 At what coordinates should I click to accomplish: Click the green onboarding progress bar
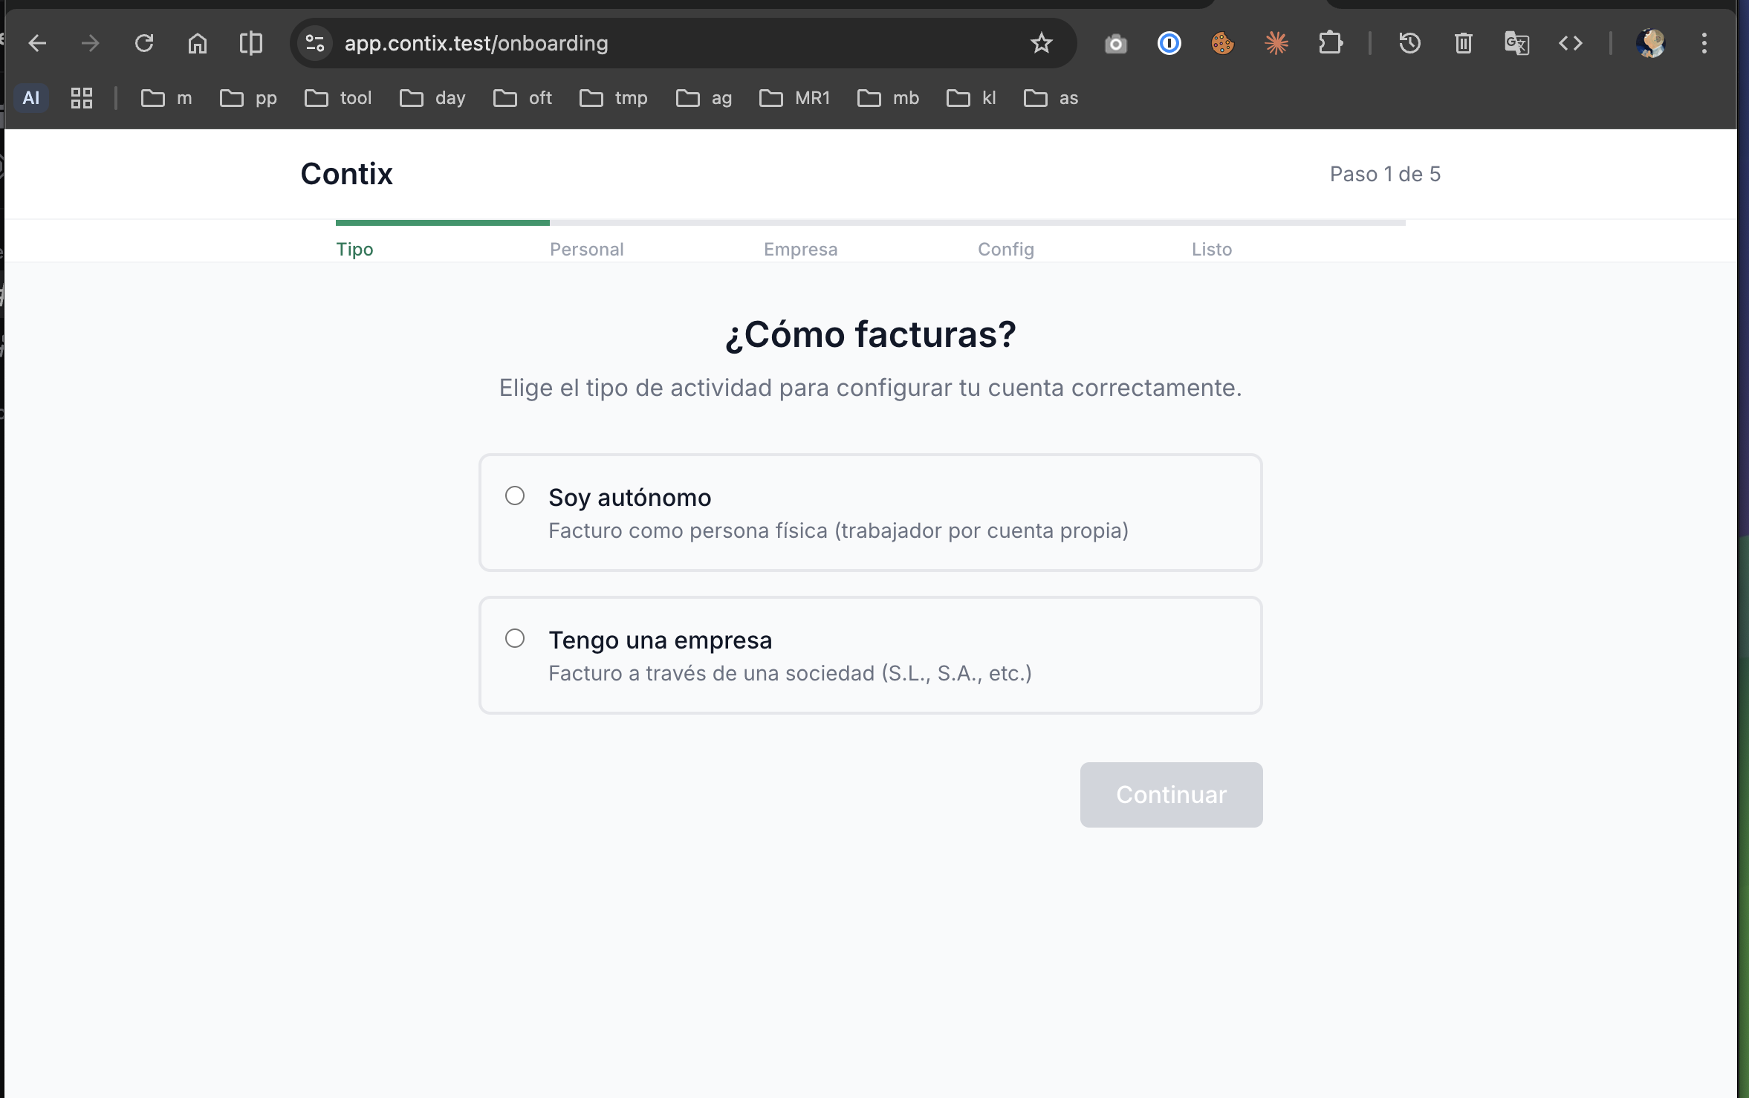point(442,222)
